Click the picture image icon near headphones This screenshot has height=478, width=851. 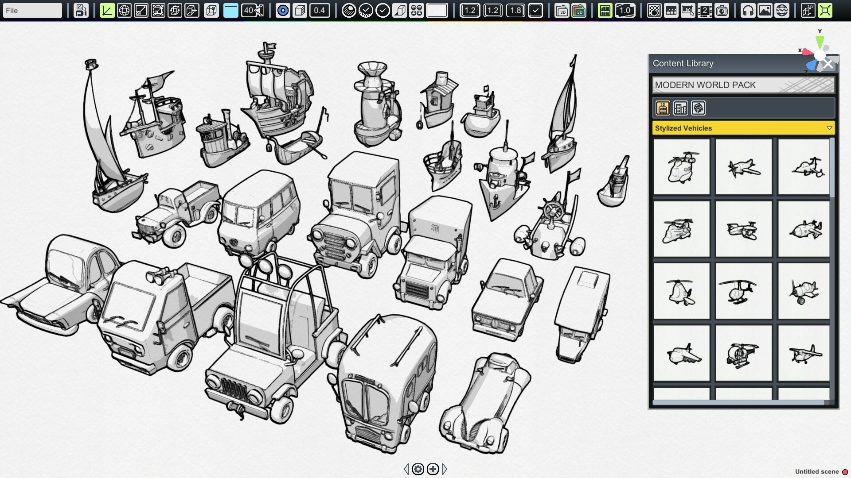pos(765,10)
